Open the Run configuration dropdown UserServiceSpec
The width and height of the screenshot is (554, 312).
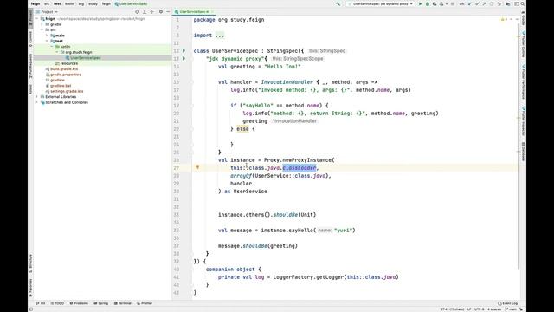pos(380,3)
